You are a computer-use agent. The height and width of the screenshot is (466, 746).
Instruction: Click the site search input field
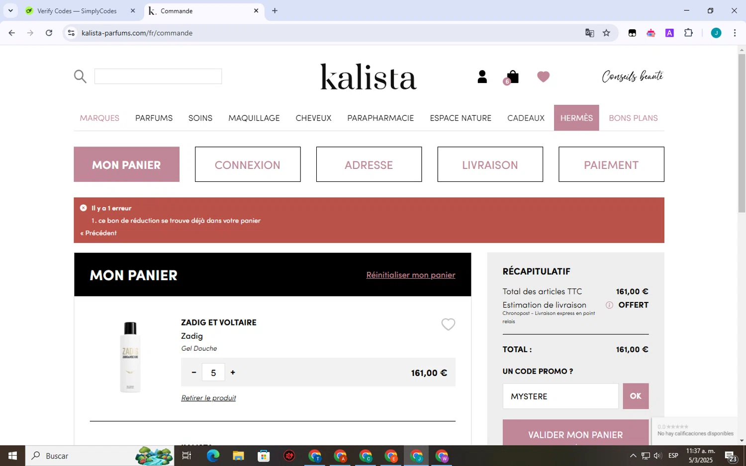158,76
